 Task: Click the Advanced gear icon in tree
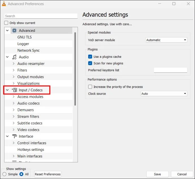pyautogui.click(x=14, y=30)
